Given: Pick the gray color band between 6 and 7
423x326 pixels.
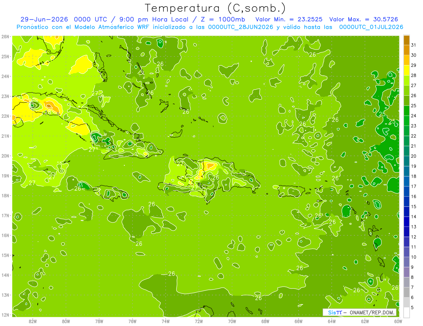Looking at the screenshot, I should (406, 292).
